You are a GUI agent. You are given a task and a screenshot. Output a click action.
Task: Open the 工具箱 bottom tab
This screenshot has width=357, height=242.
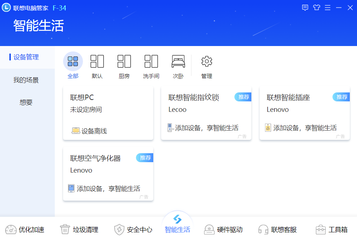(x=332, y=229)
